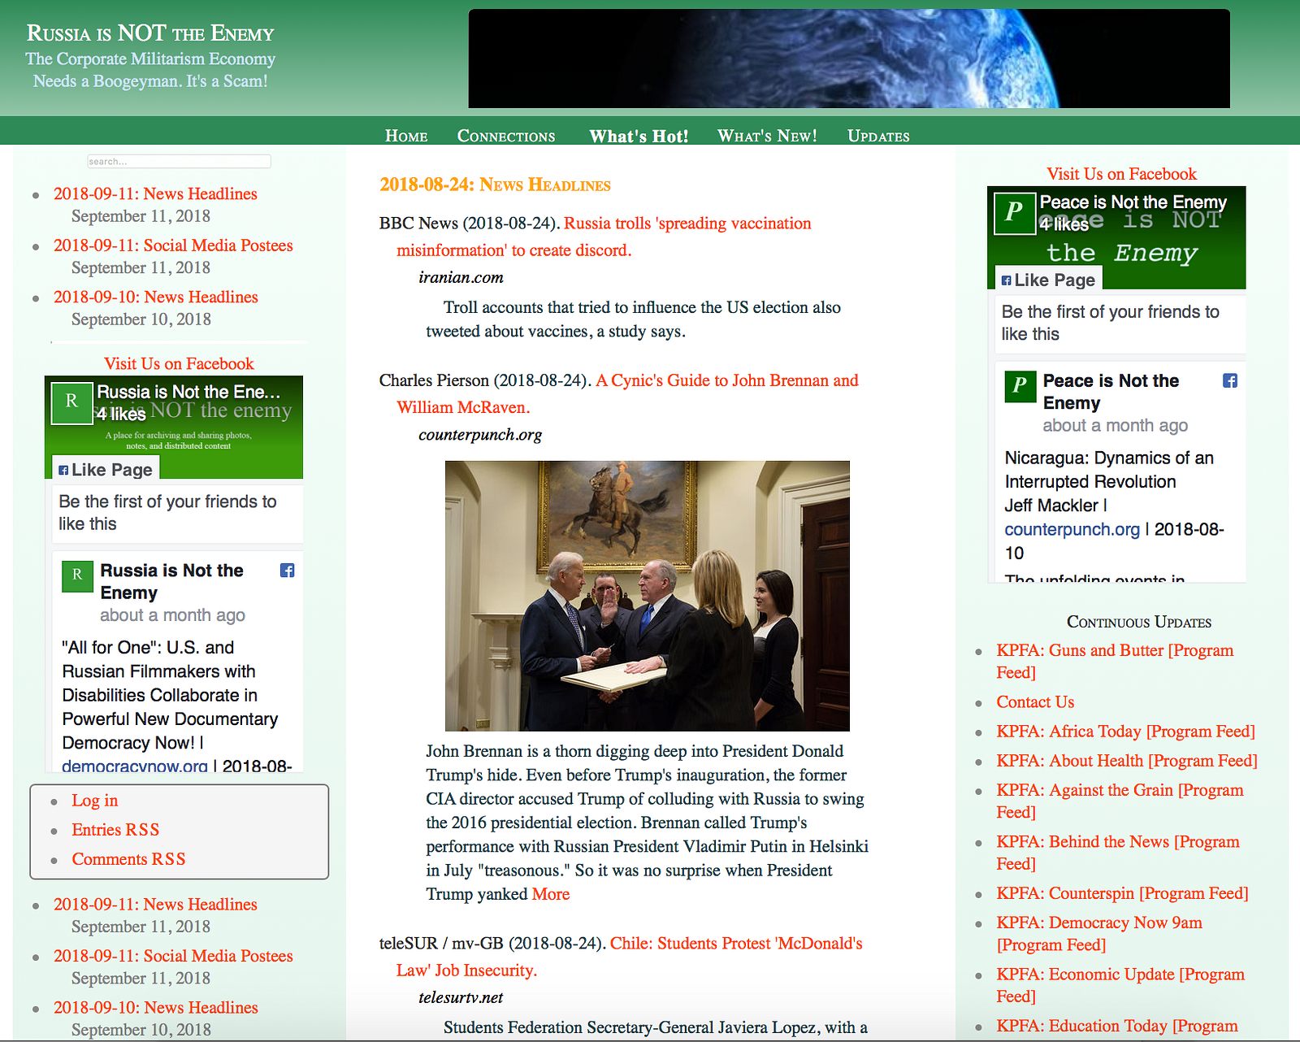Select the What's Hot! menu item

(639, 136)
